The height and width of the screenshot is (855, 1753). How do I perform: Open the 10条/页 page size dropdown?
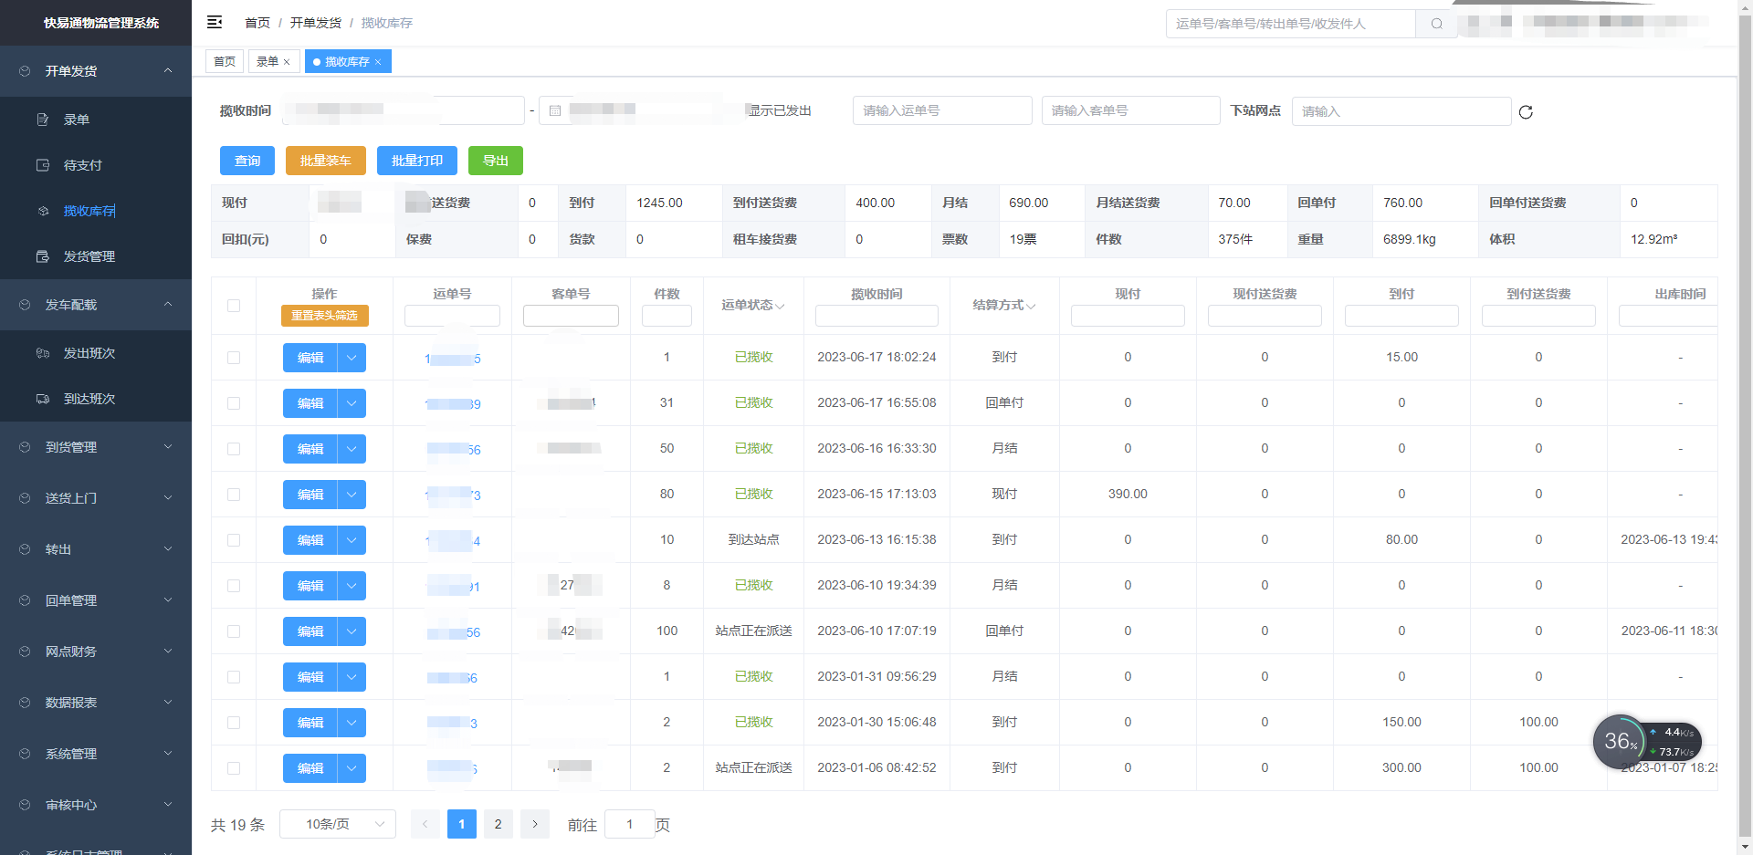pyautogui.click(x=338, y=824)
